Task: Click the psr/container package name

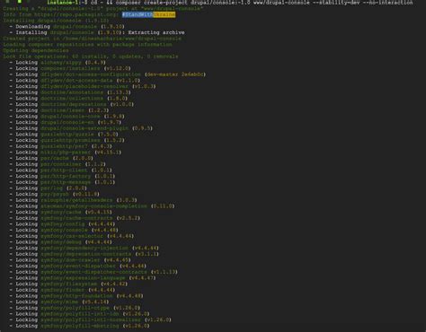Action: click(61, 164)
